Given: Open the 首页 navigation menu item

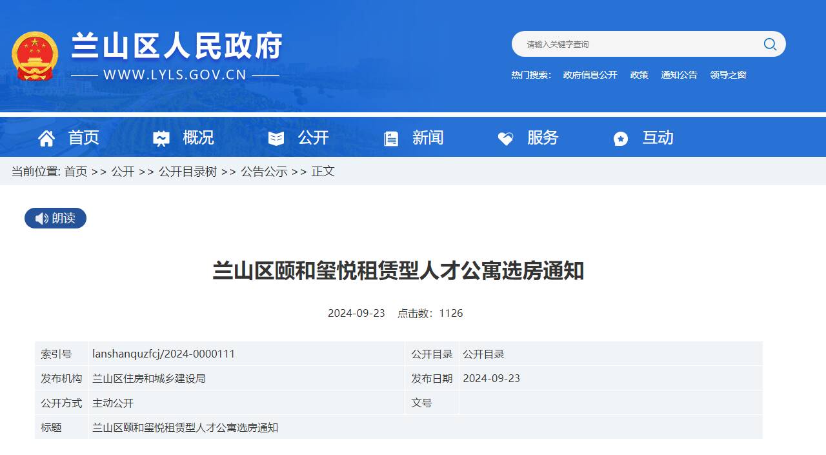Looking at the screenshot, I should pos(83,137).
